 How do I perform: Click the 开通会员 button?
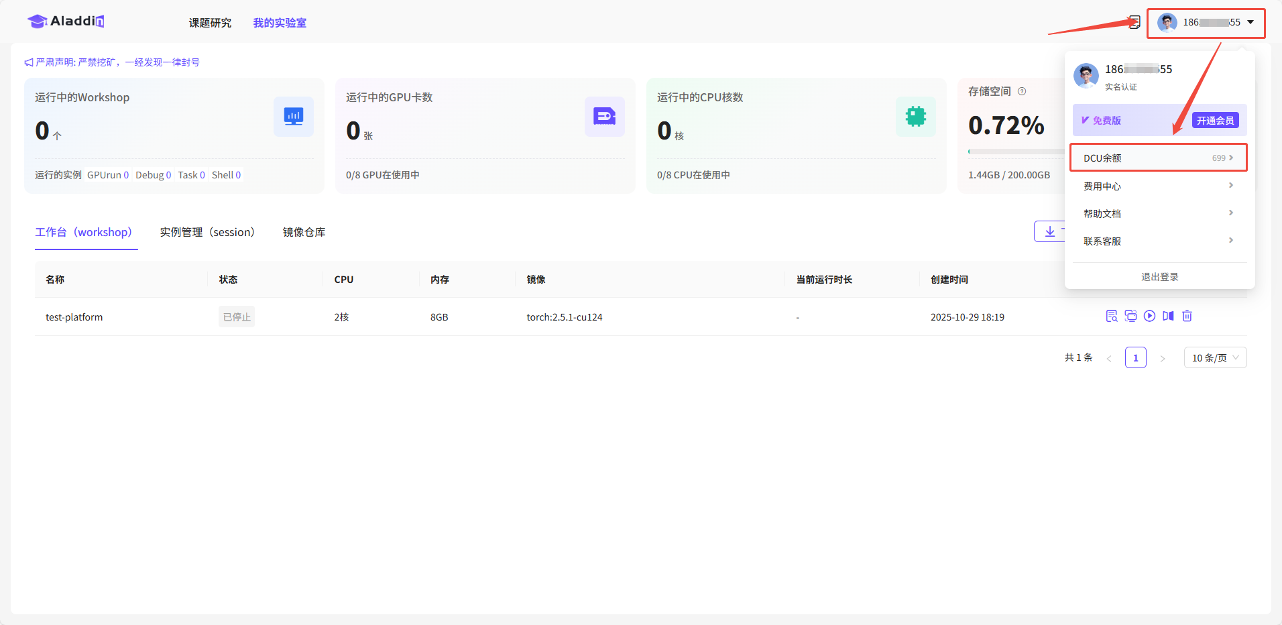[1215, 121]
